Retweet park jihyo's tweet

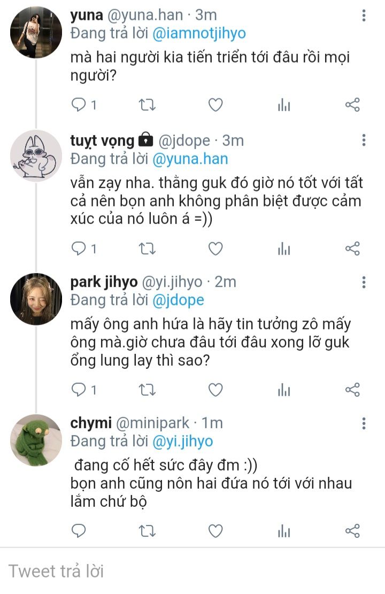point(147,390)
